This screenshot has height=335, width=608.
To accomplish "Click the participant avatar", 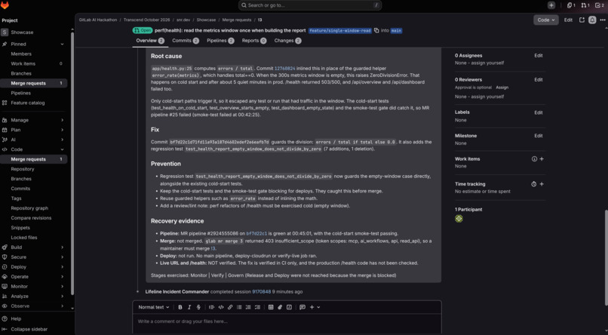I will (x=459, y=219).
